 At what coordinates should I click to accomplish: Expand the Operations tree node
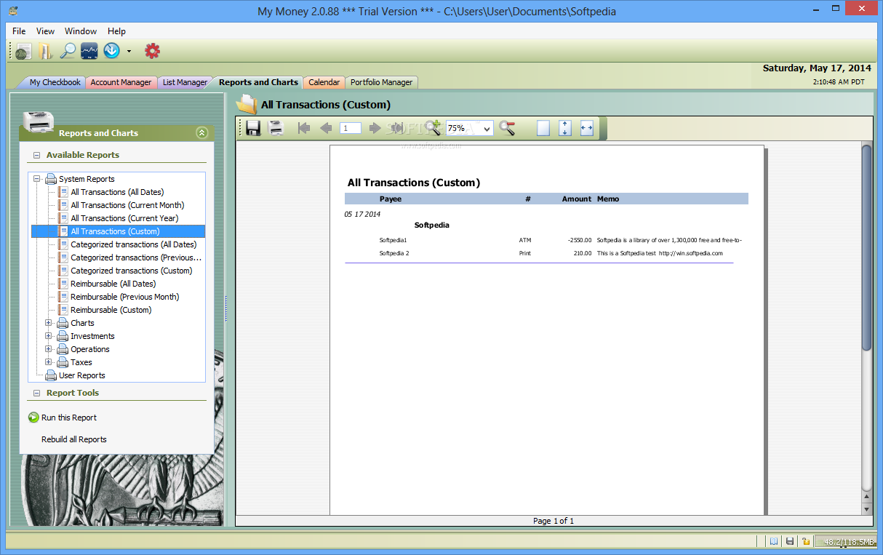click(49, 349)
